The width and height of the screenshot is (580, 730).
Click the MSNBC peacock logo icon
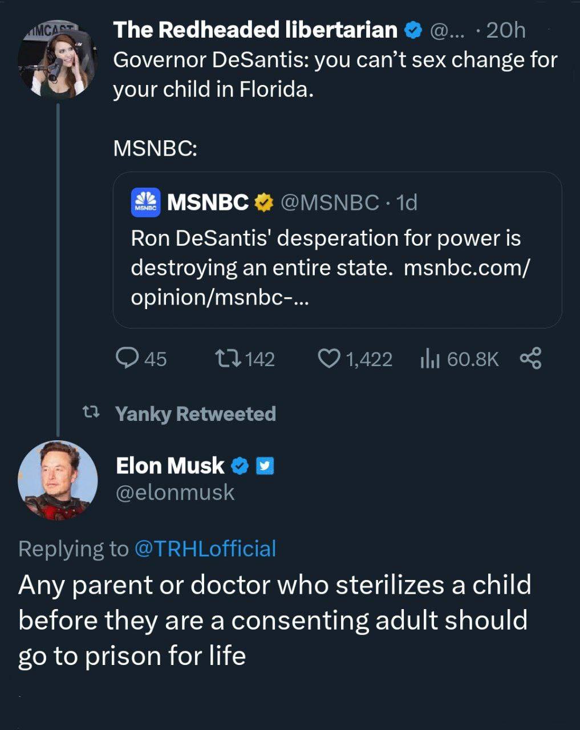coord(146,202)
